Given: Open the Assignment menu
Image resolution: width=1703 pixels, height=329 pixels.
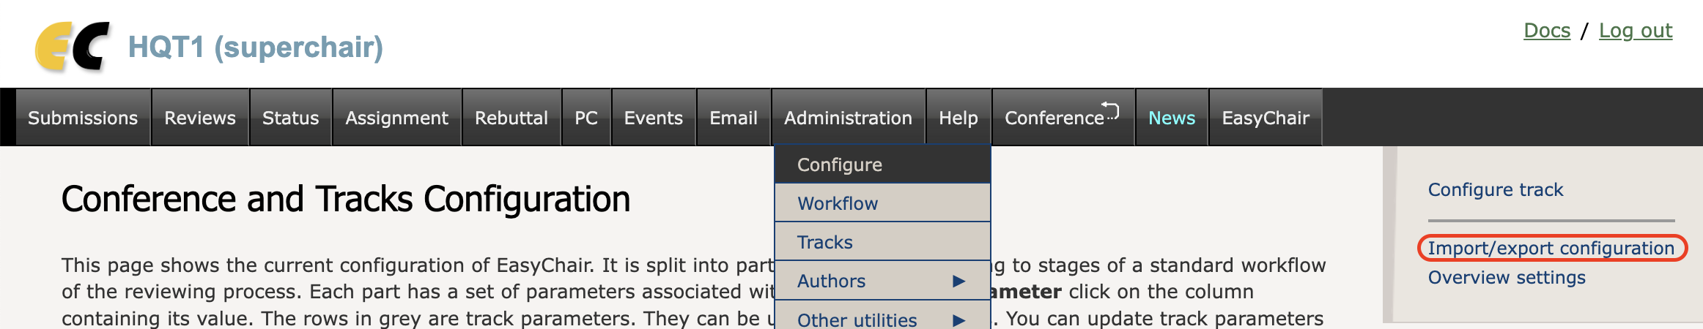Looking at the screenshot, I should pyautogui.click(x=396, y=118).
